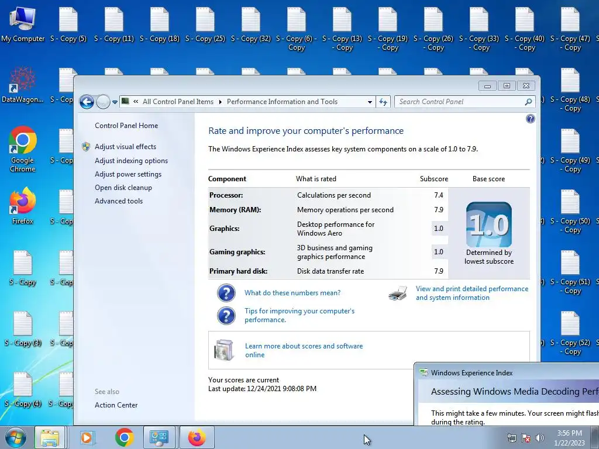Click the Last update timestamp text
The height and width of the screenshot is (449, 599).
click(x=262, y=389)
